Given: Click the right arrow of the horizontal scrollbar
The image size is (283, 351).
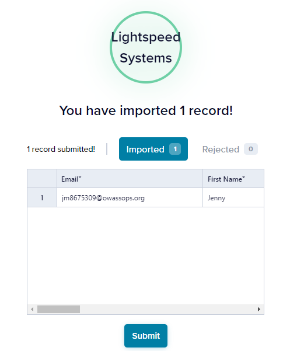Looking at the screenshot, I should 259,309.
